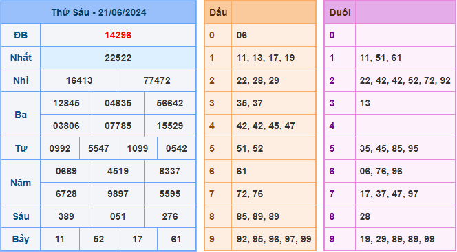Click value 28 in the Đuôi table
Screen dimensions: 457x252
pos(365,216)
